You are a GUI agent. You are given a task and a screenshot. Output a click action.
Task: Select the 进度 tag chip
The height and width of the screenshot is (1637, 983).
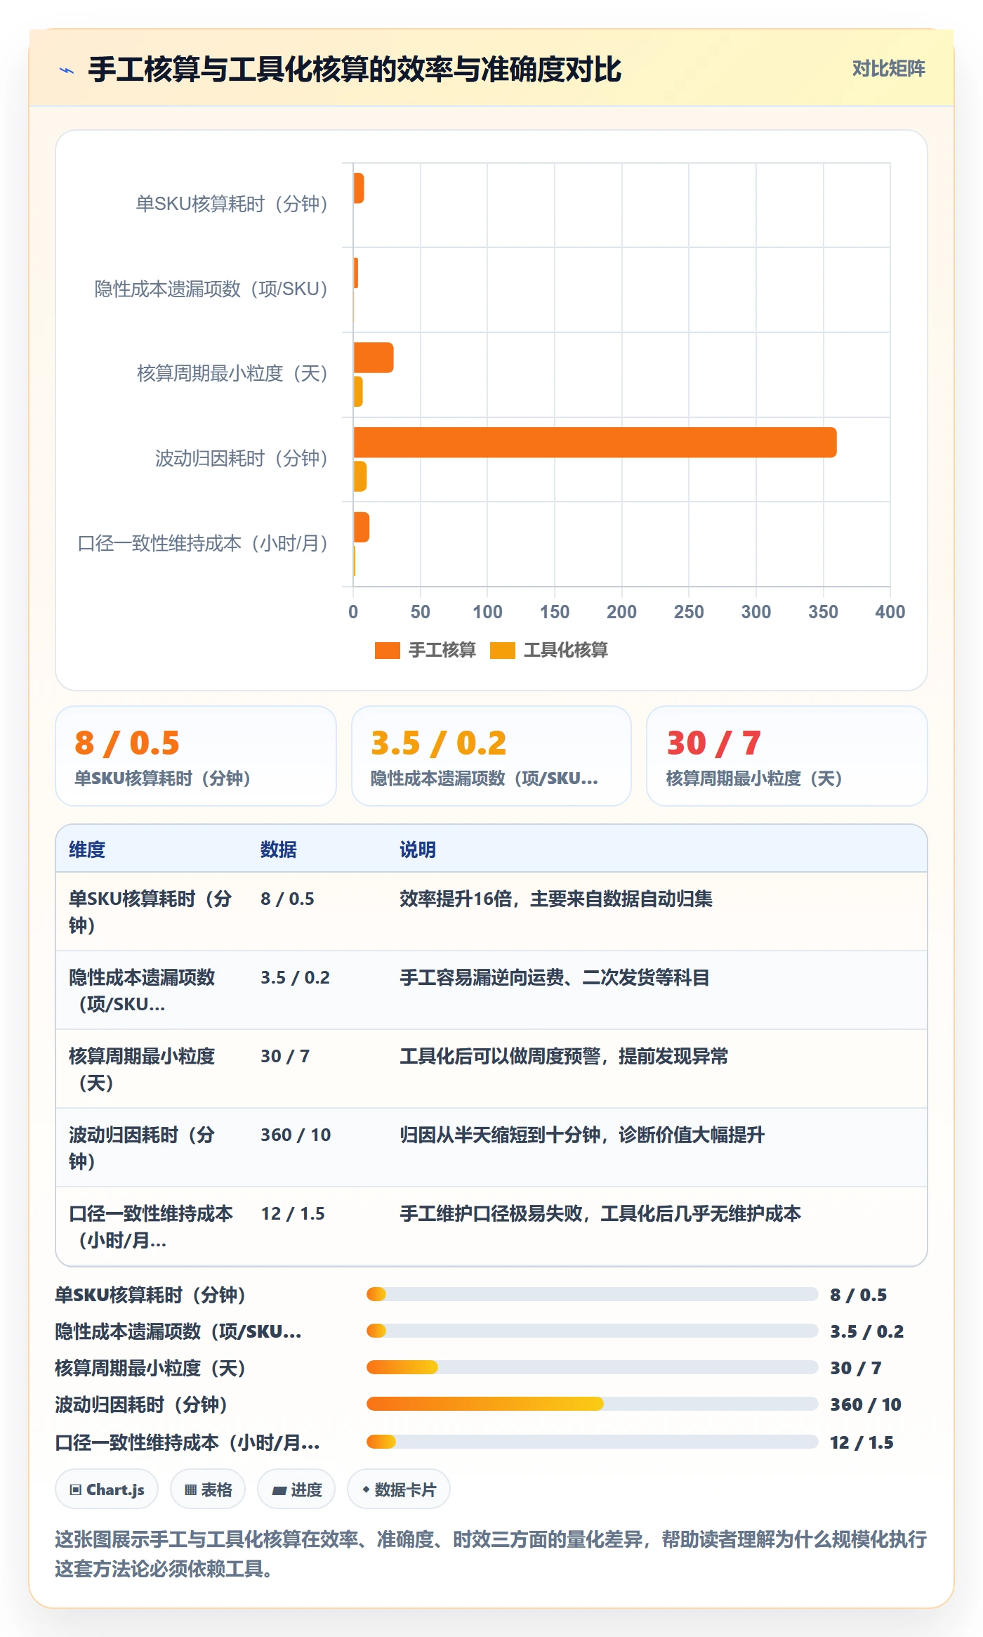pyautogui.click(x=296, y=1489)
